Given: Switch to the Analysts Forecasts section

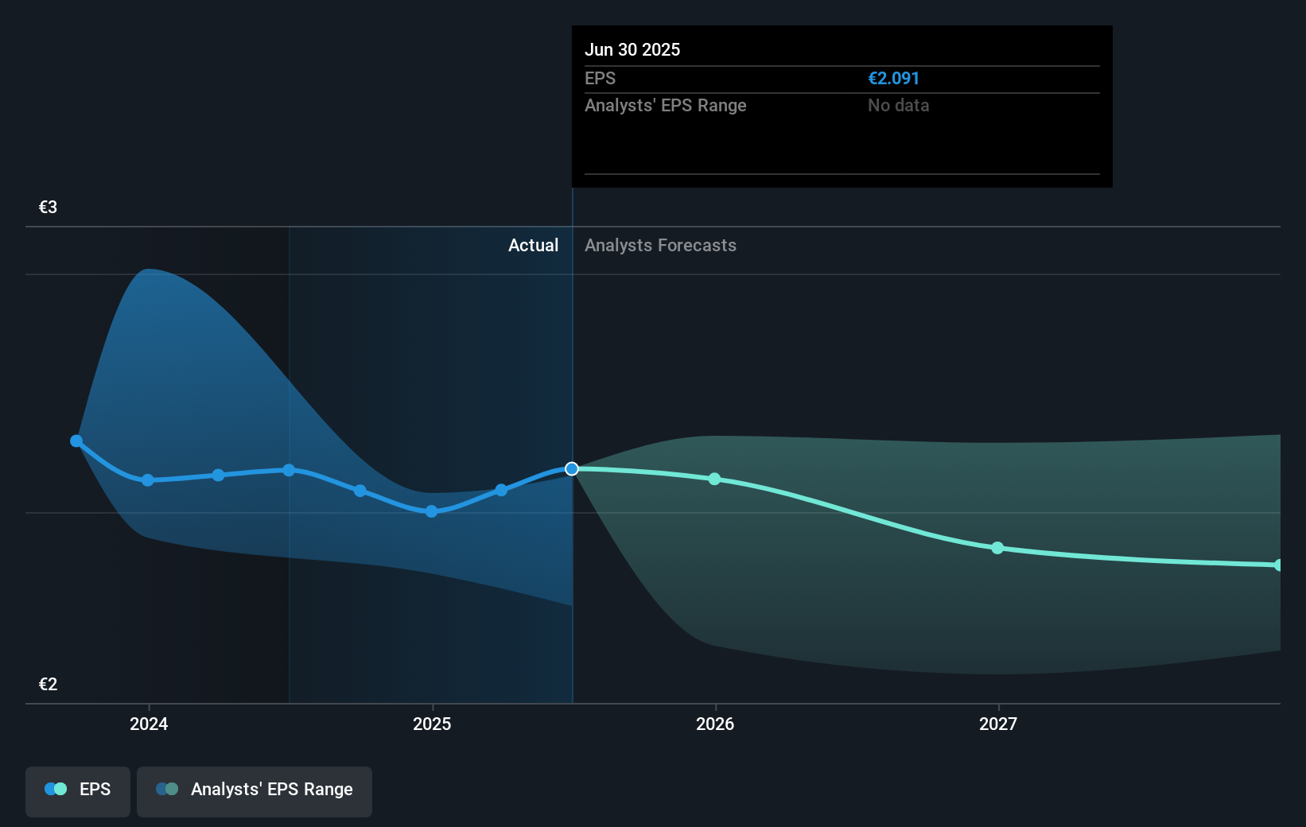Looking at the screenshot, I should coord(660,245).
